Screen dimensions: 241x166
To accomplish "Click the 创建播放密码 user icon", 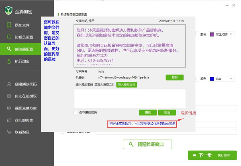I will (9, 84).
